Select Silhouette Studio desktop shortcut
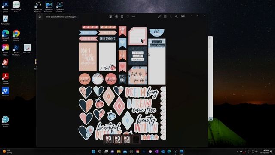Screen dimensions: 275x155 (x=5, y=121)
